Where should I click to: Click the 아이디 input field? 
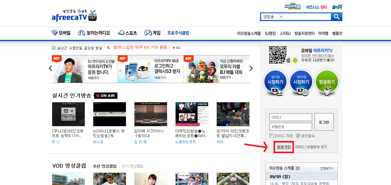pos(291,117)
